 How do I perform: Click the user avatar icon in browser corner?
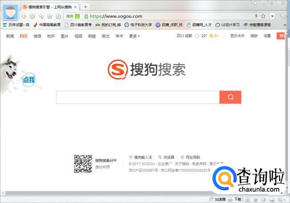[x=11, y=12]
